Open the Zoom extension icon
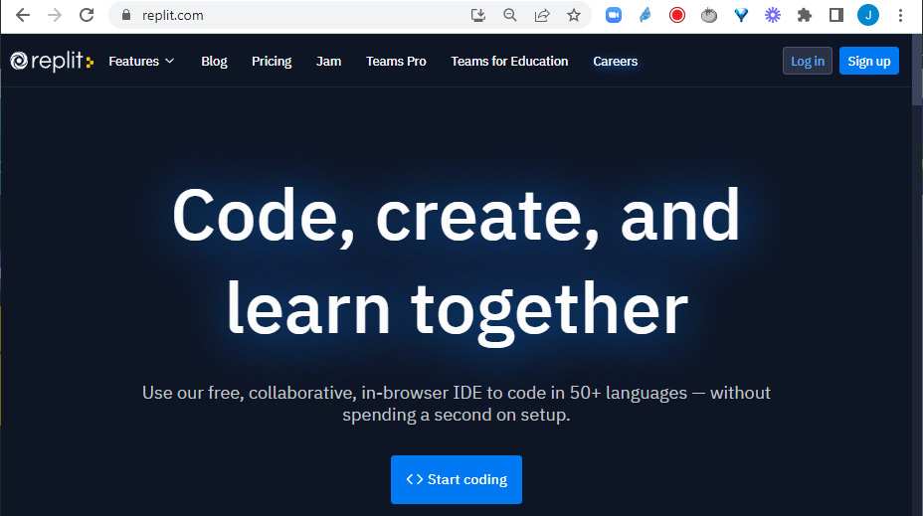This screenshot has height=516, width=923. pos(614,15)
